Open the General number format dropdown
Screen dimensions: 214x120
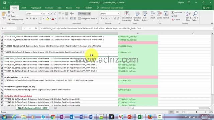point(118,14)
